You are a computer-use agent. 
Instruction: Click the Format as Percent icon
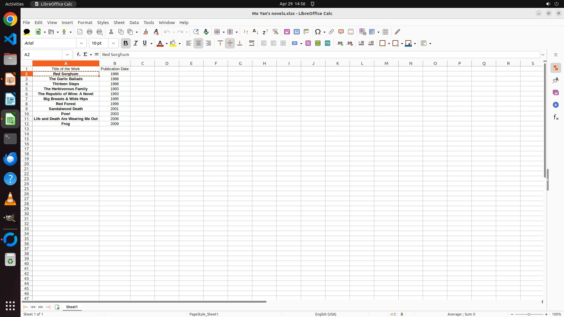(x=308, y=43)
